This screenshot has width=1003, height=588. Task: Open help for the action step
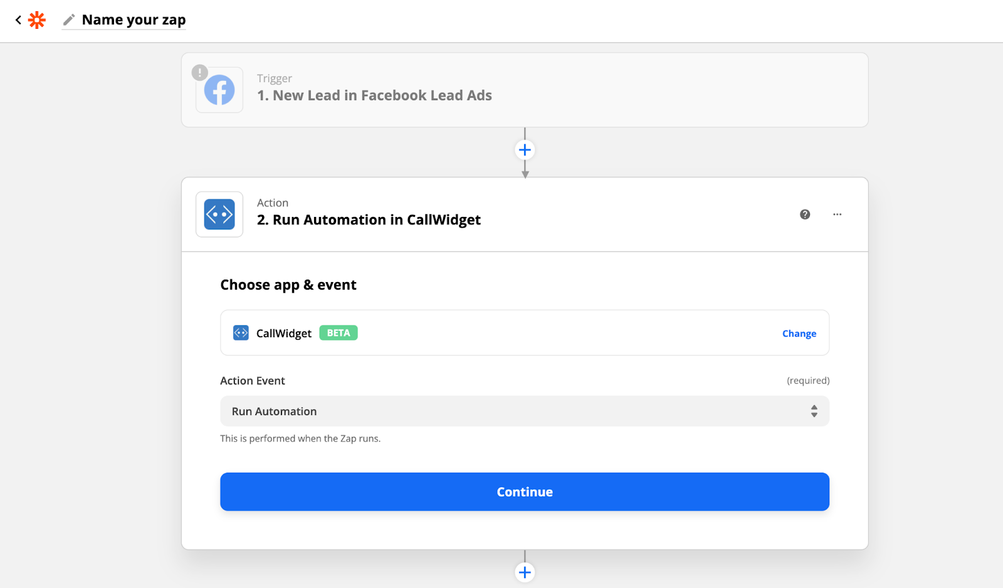(805, 214)
